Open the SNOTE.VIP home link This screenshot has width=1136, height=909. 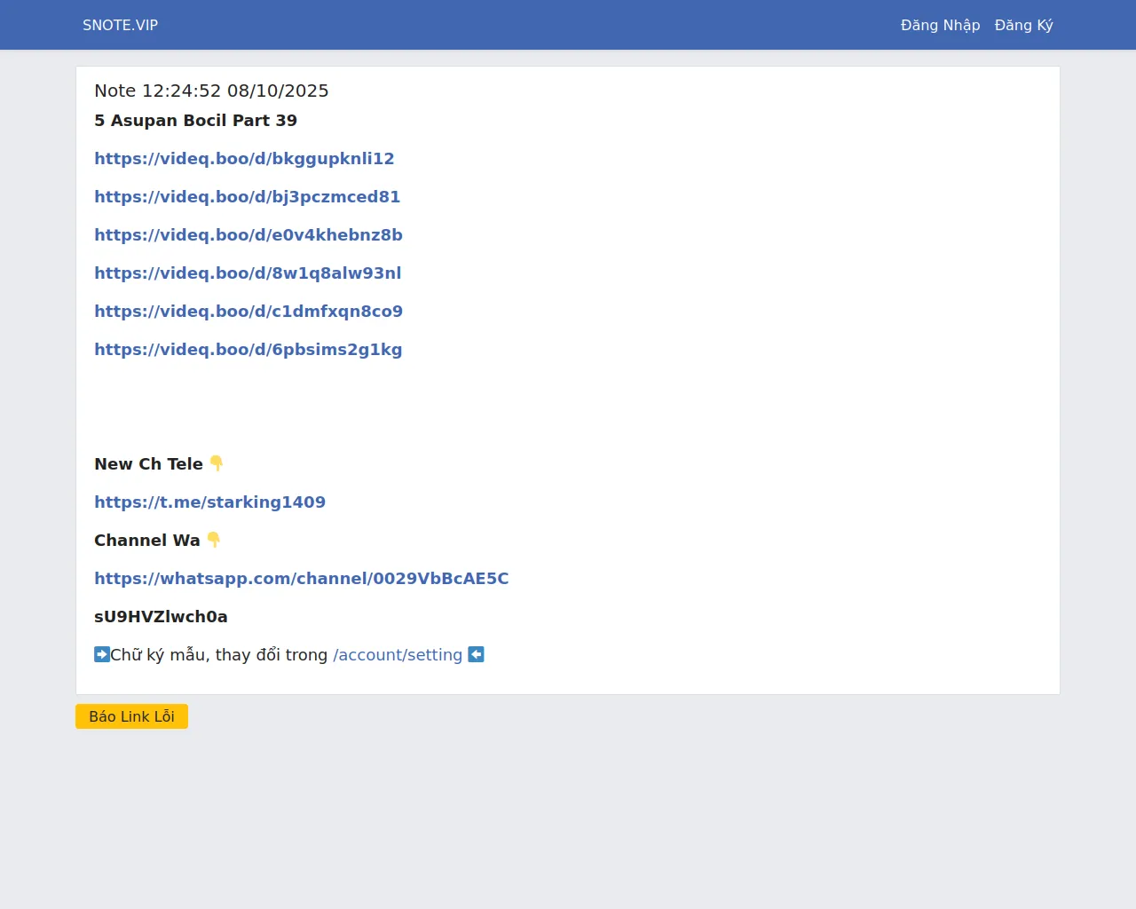coord(120,25)
